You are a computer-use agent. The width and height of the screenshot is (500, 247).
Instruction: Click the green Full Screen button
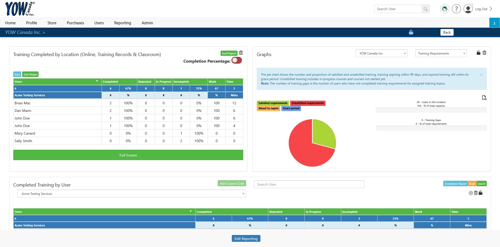click(x=128, y=155)
